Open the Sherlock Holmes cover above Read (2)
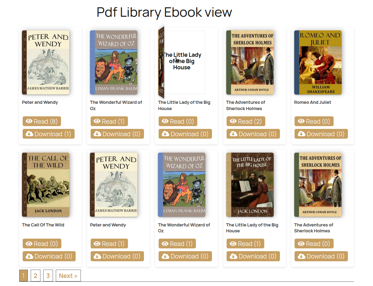 point(250,62)
